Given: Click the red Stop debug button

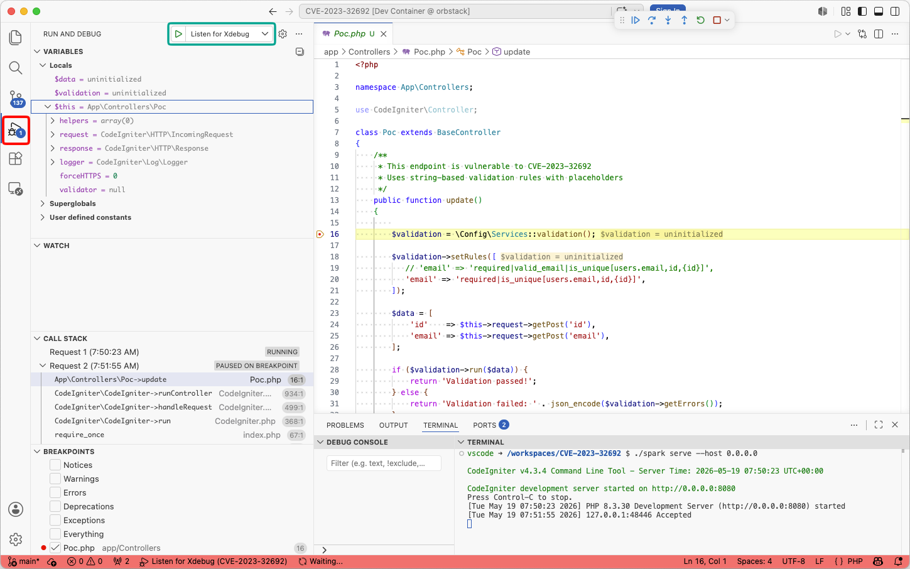Looking at the screenshot, I should point(717,20).
